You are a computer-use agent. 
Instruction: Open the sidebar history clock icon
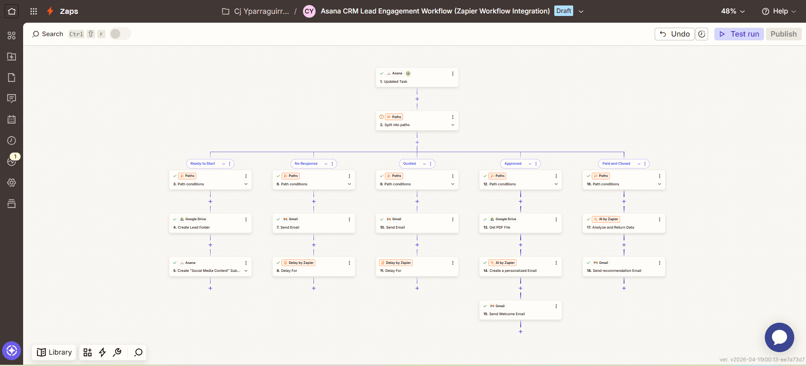pos(11,141)
